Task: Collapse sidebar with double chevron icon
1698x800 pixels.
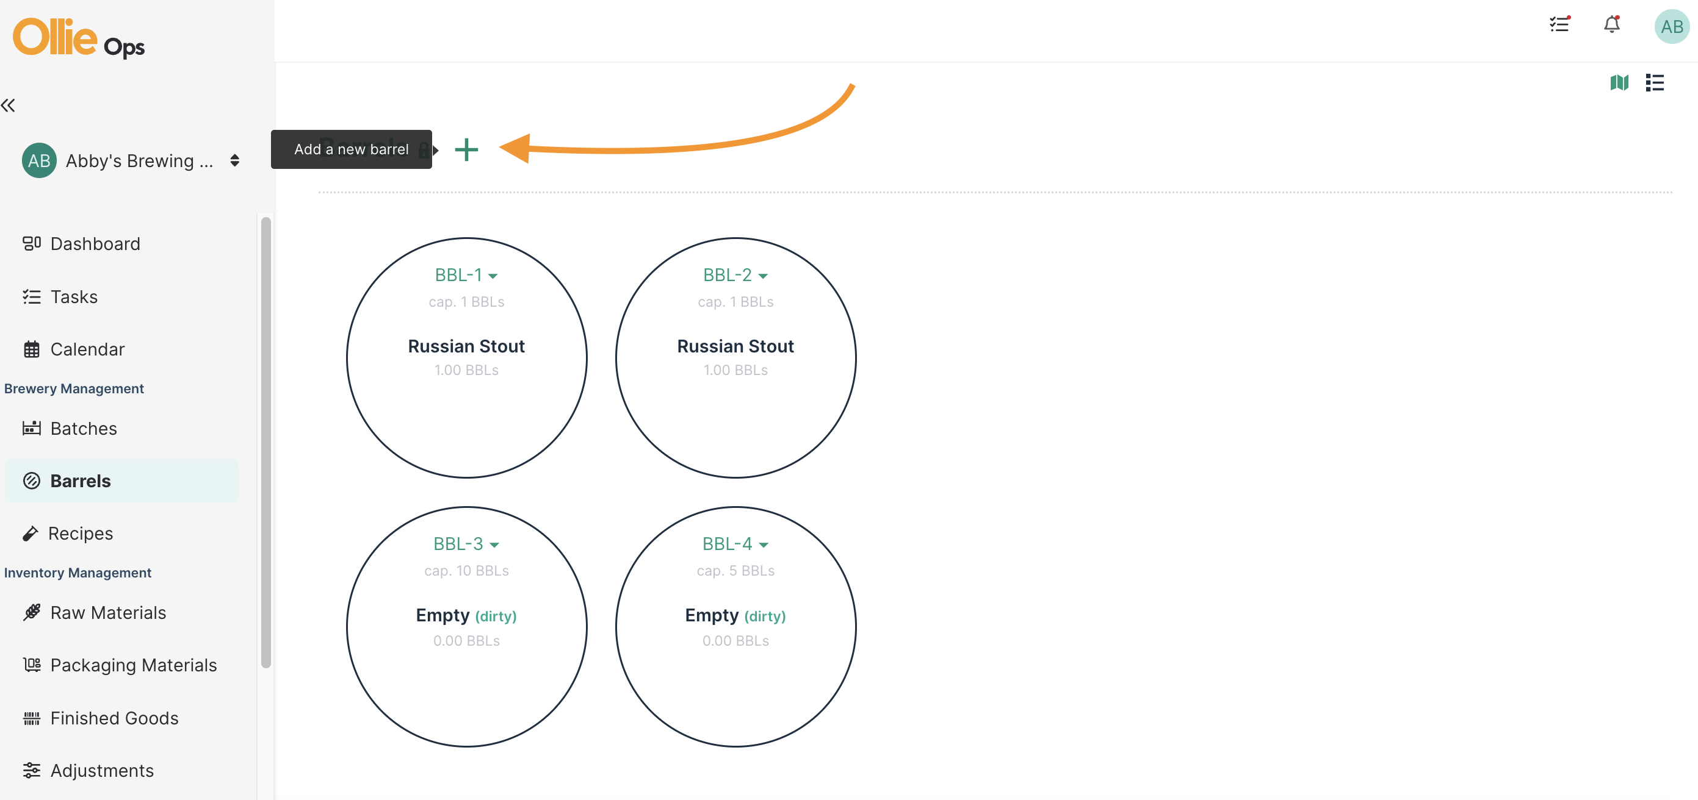Action: pyautogui.click(x=9, y=105)
